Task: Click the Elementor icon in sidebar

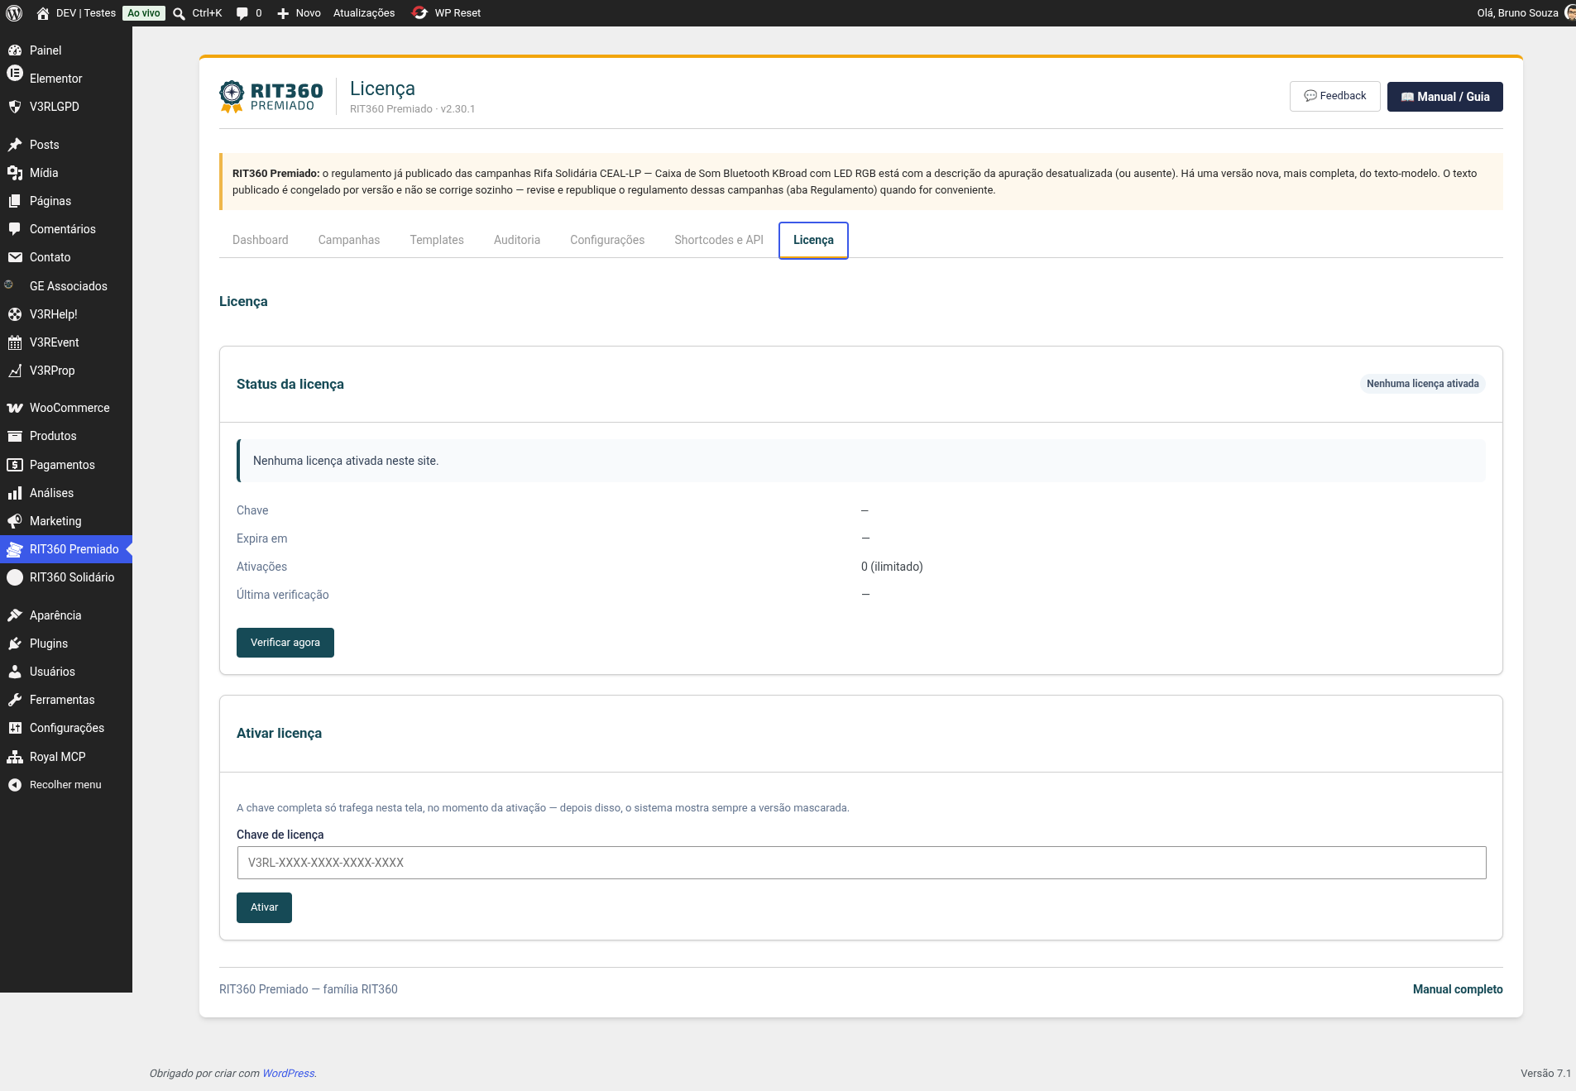Action: pyautogui.click(x=15, y=73)
